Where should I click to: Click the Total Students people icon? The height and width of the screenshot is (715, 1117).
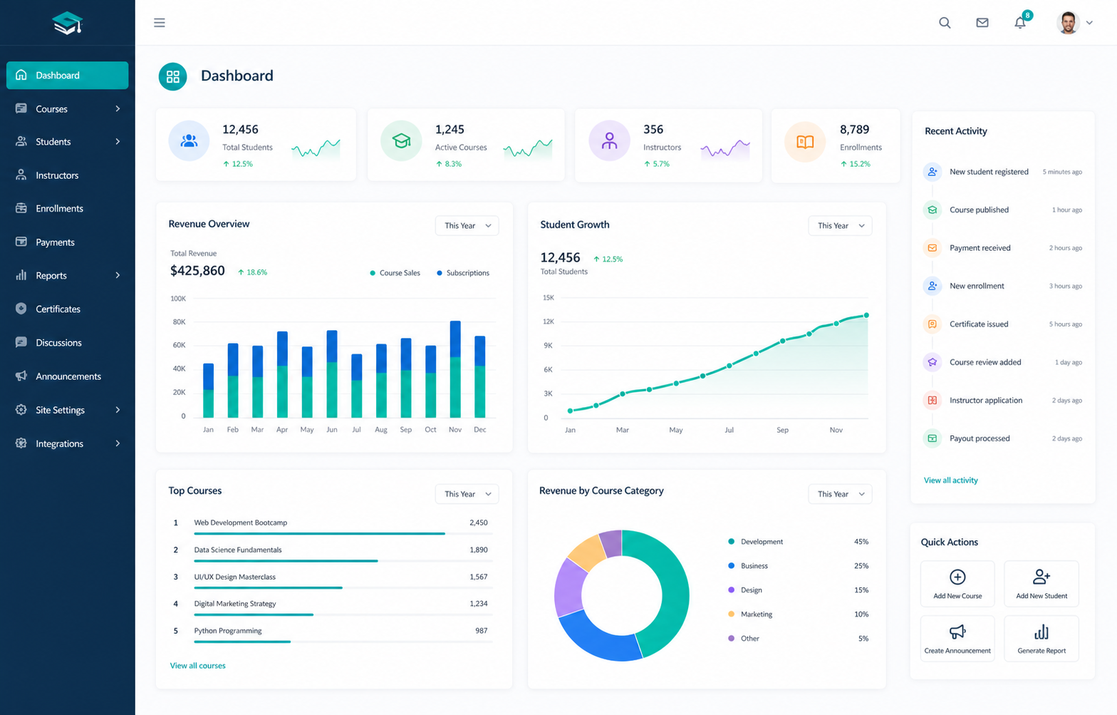(x=189, y=141)
